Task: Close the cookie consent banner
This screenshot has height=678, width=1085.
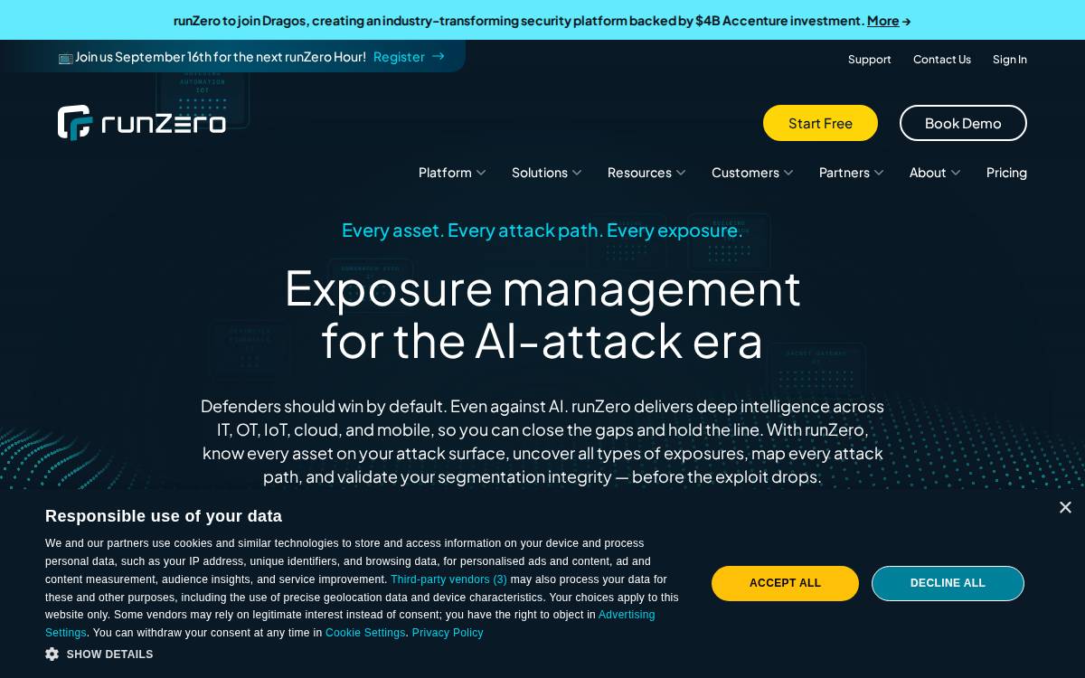Action: [x=1065, y=508]
